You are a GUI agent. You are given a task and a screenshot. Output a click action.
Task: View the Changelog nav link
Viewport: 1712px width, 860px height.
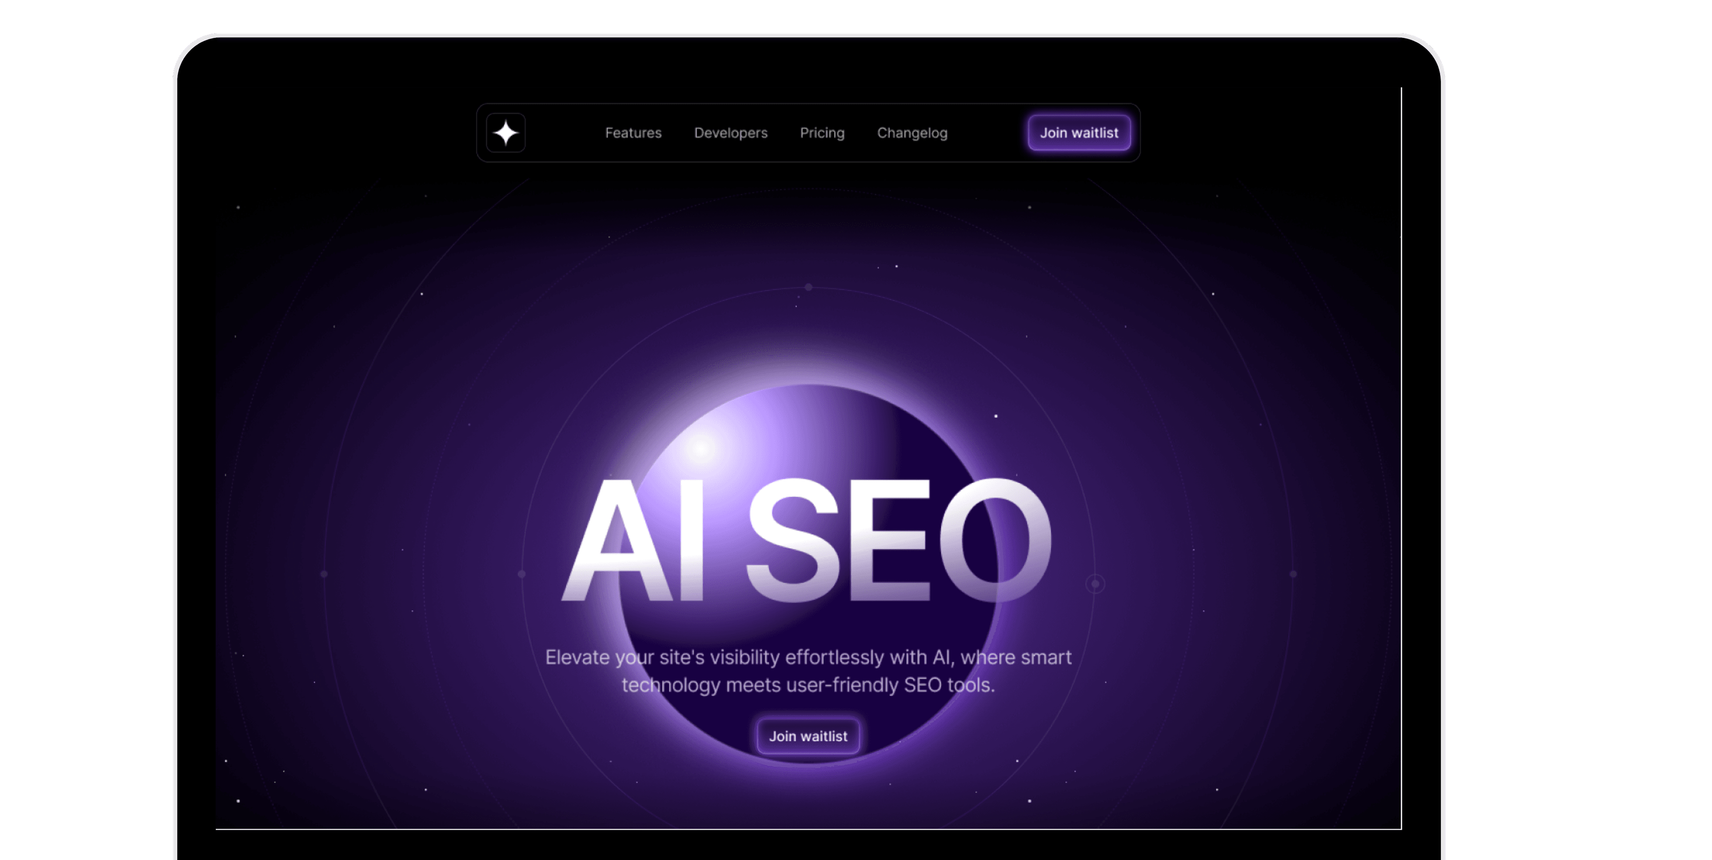(912, 133)
